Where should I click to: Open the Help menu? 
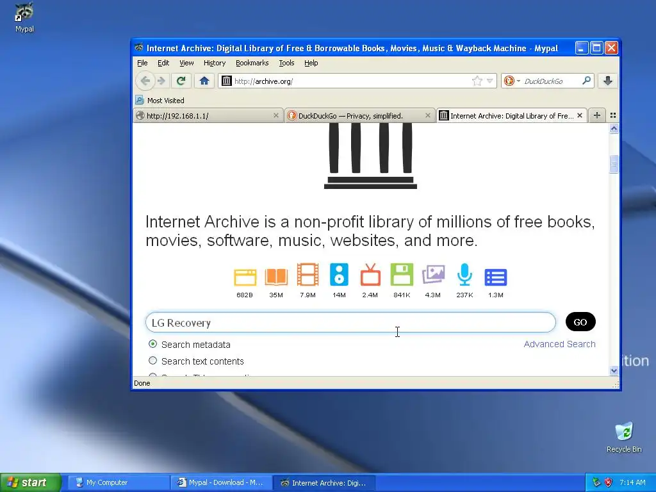(311, 63)
